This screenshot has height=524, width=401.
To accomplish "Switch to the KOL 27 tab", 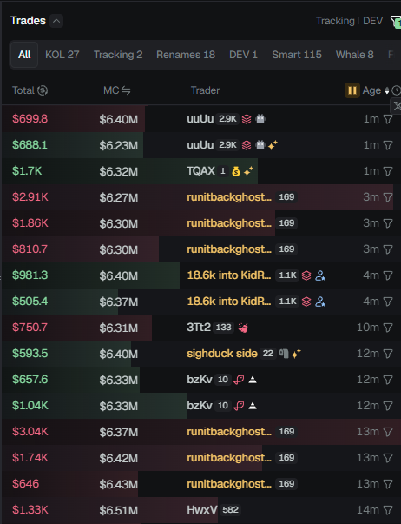I will (62, 55).
